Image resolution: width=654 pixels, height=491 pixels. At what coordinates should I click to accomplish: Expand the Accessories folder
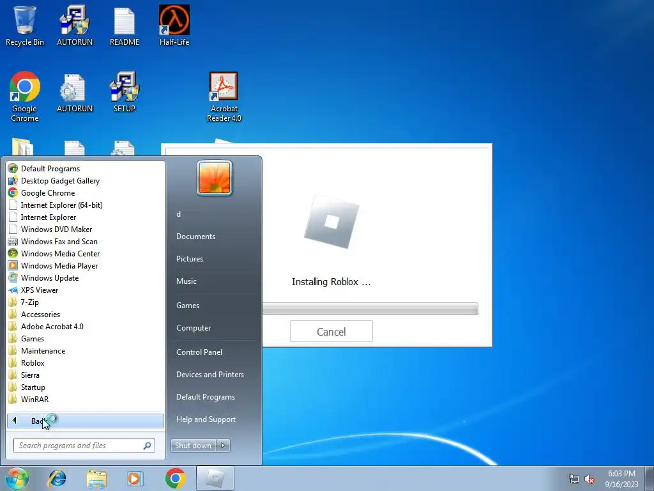(86, 315)
